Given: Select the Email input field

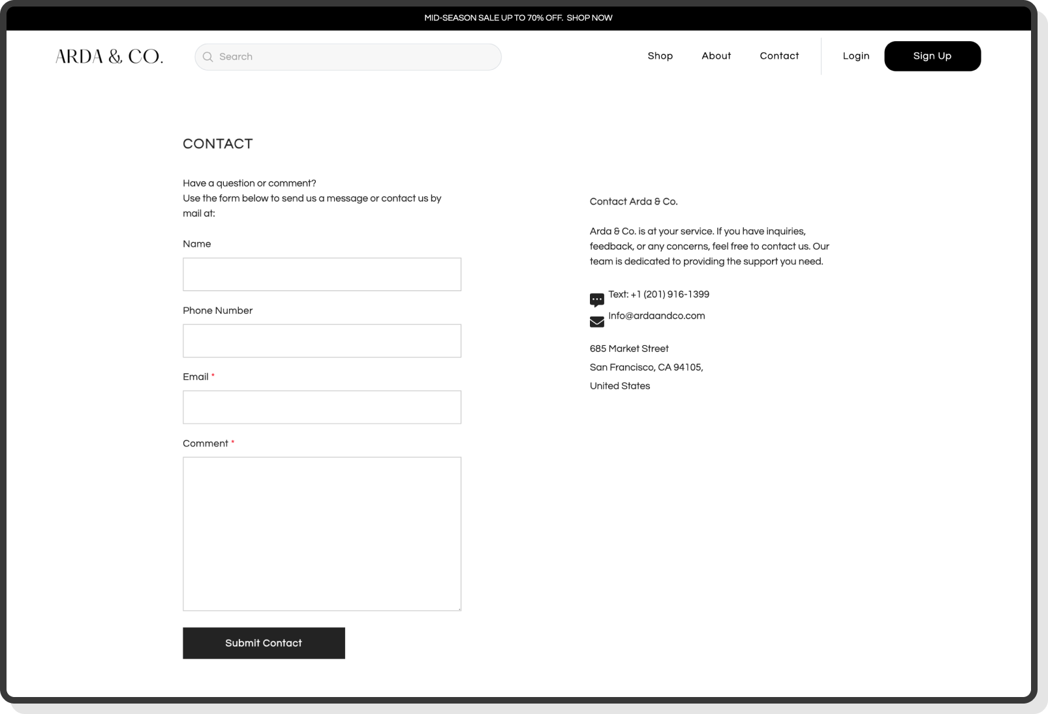Looking at the screenshot, I should [x=322, y=407].
